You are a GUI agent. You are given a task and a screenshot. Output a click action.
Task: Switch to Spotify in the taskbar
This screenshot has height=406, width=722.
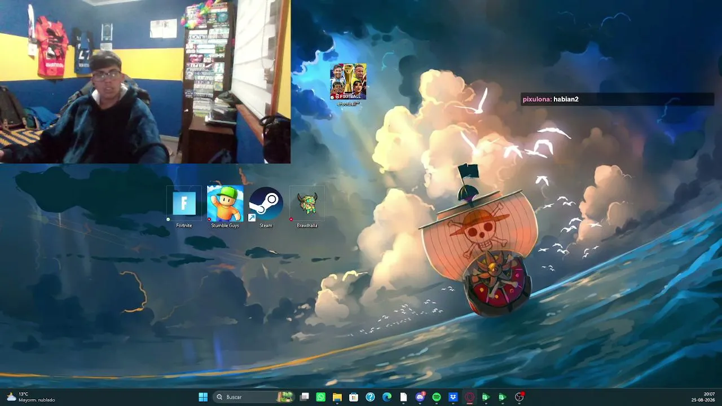tap(437, 397)
